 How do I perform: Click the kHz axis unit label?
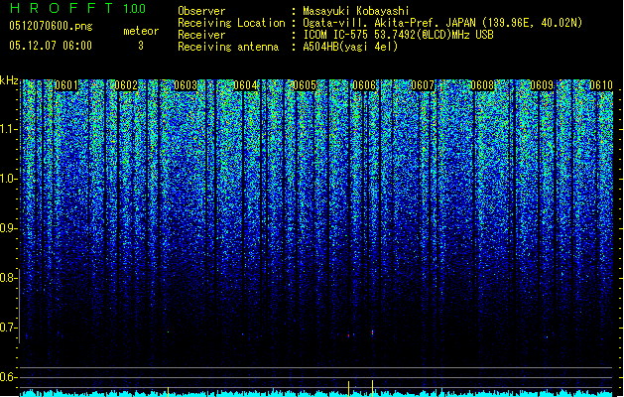[x=9, y=80]
